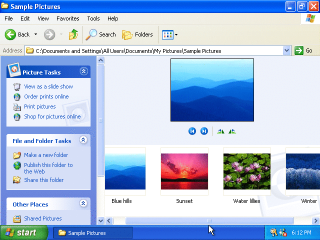Show the previous image in filmstrip
The height and width of the screenshot is (240, 320).
[192, 131]
